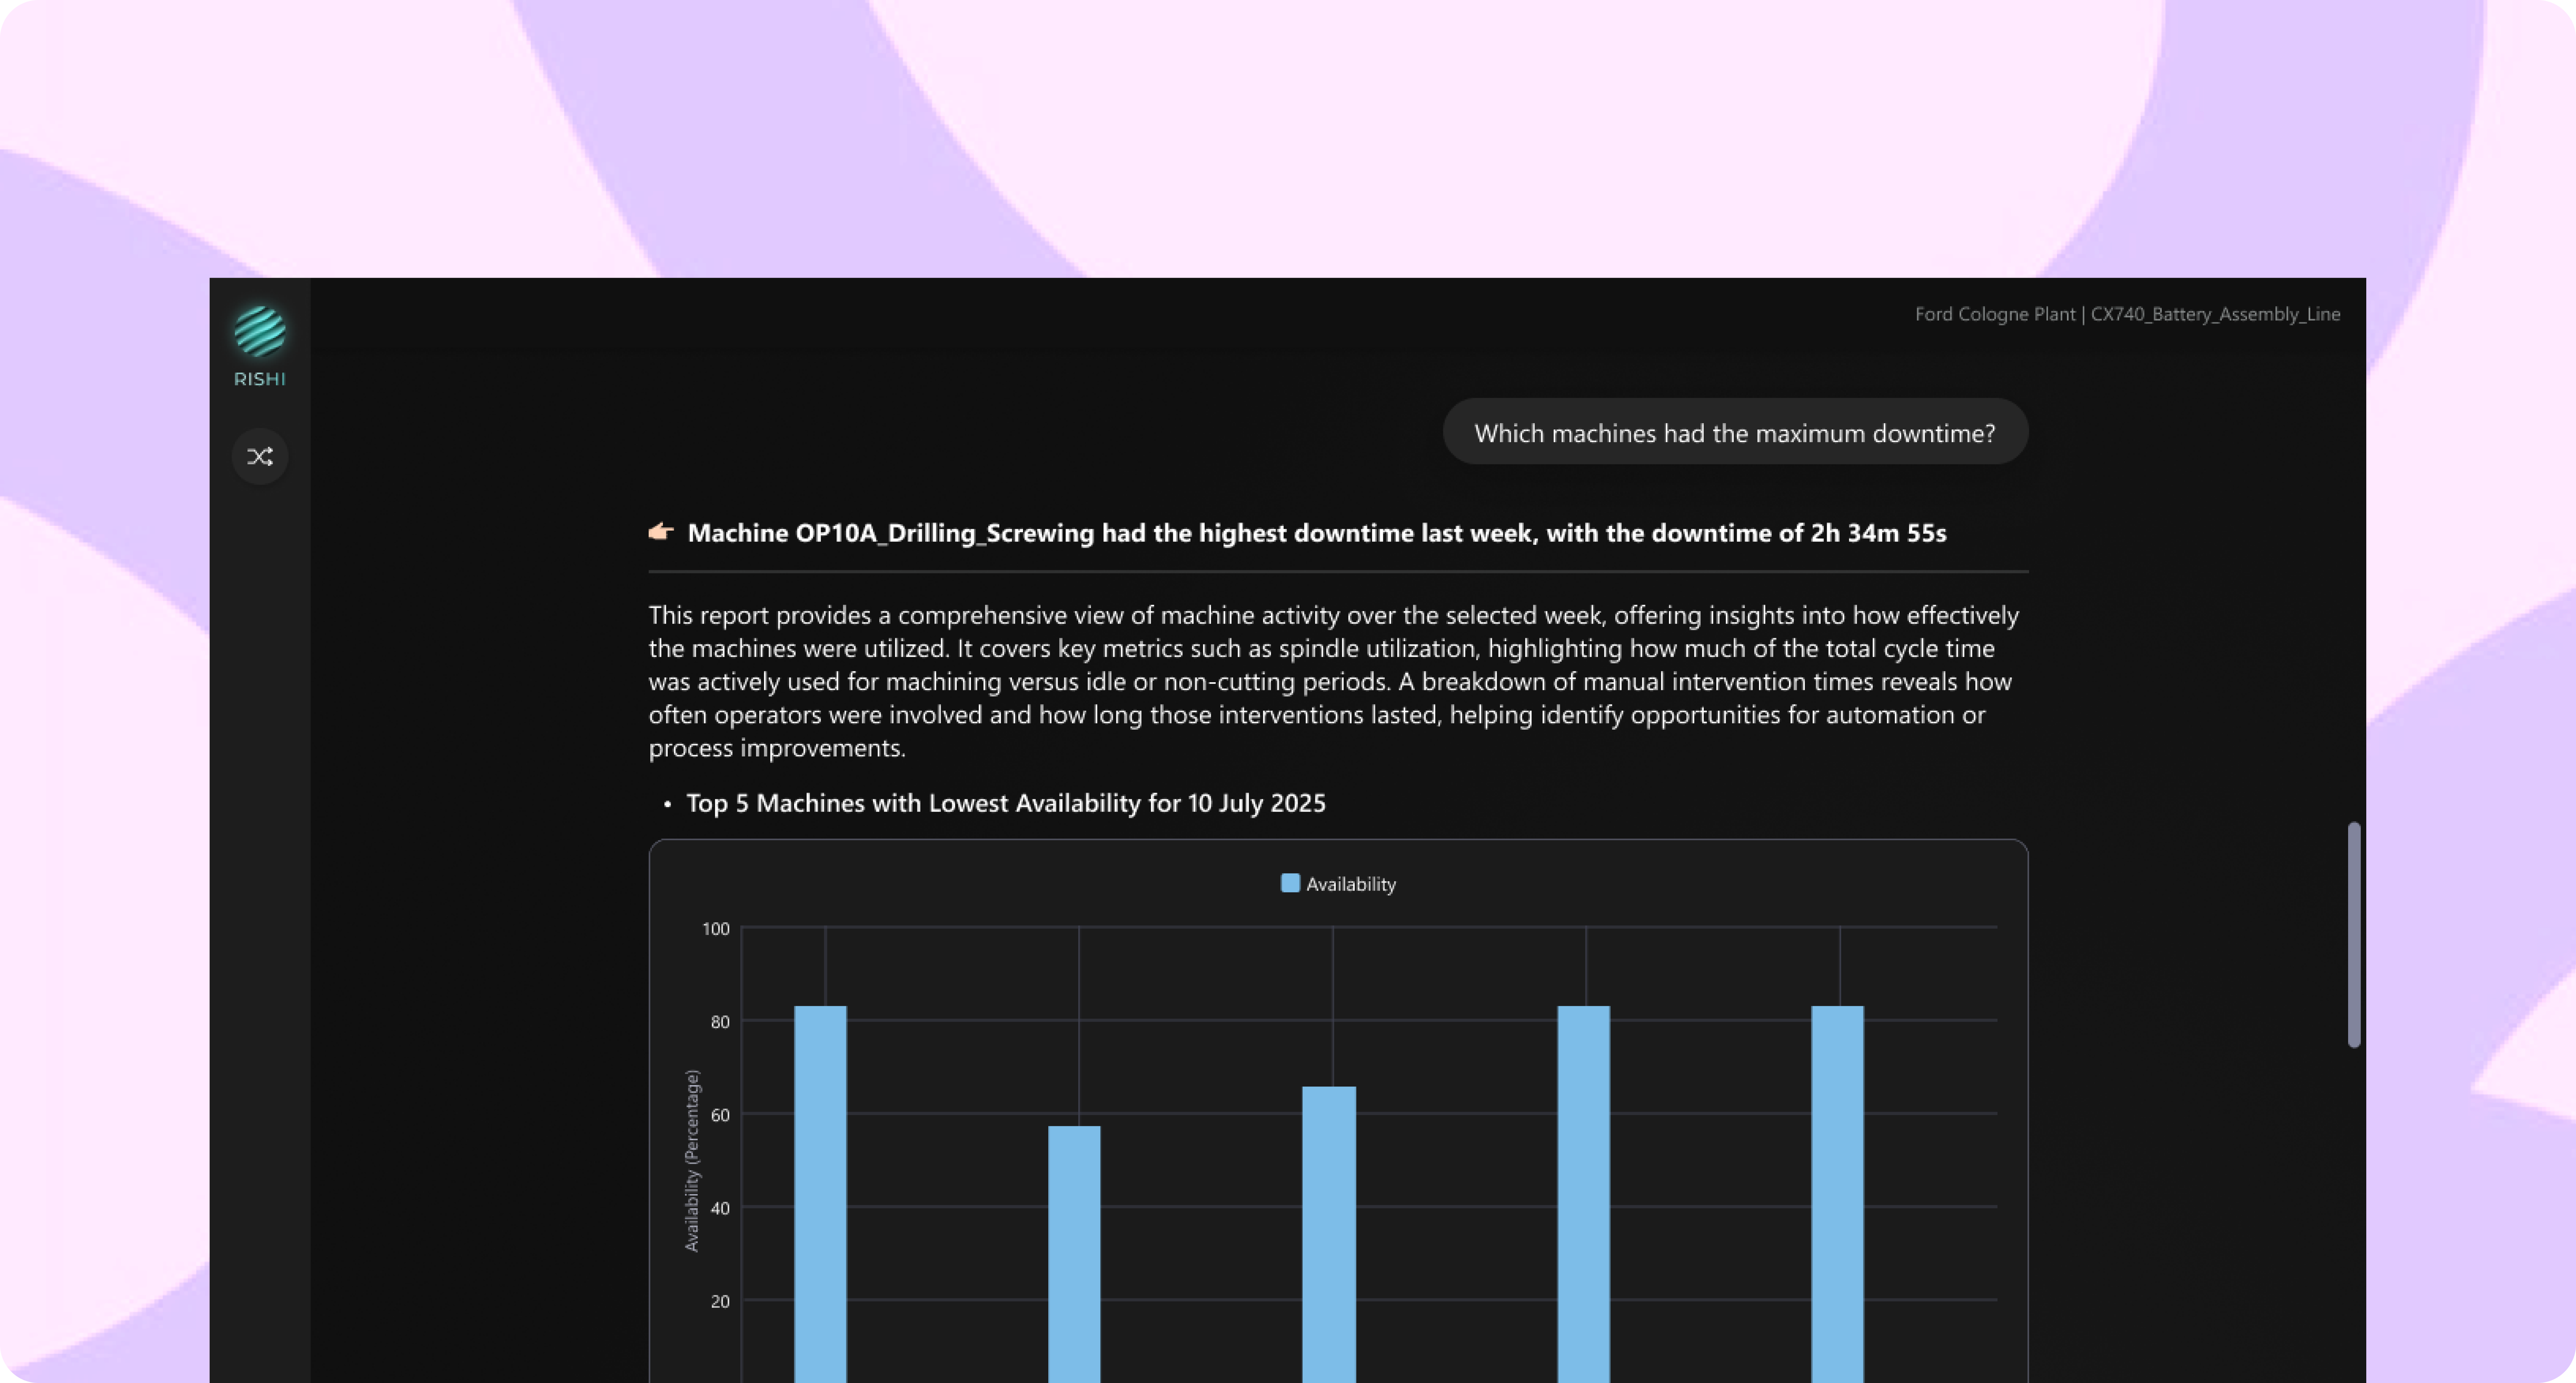
Task: Click the 20 y-axis tick label
Action: click(x=720, y=1301)
